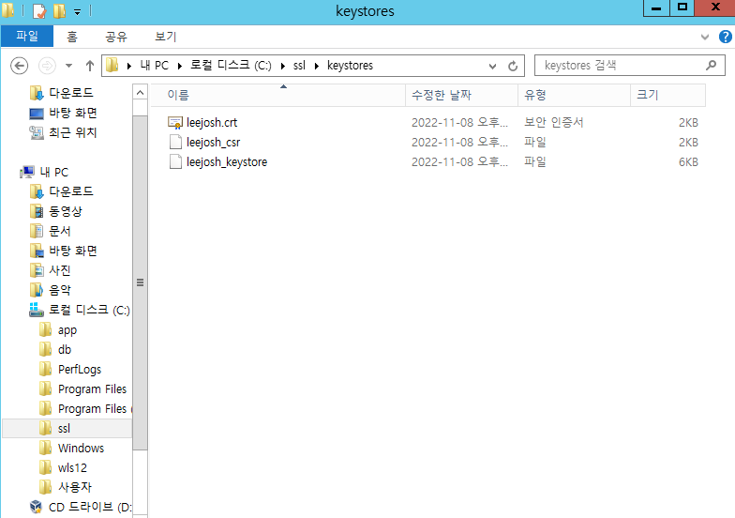735x518 pixels.
Task: Click the navigation pane scrollbar thumb
Action: pyautogui.click(x=141, y=282)
